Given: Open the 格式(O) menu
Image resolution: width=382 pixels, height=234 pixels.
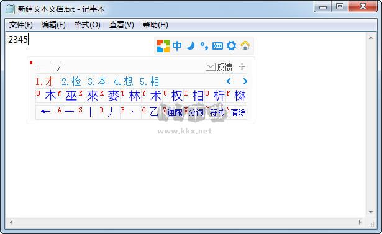Looking at the screenshot, I should point(87,25).
